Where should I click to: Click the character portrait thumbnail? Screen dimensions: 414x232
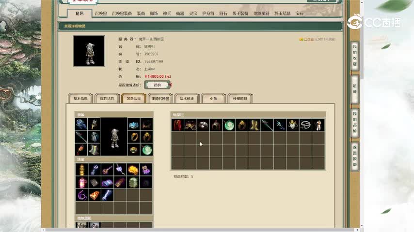pos(89,51)
